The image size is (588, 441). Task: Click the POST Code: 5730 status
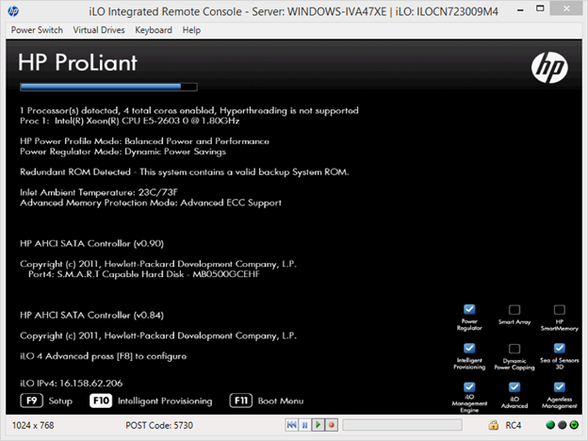(x=159, y=425)
